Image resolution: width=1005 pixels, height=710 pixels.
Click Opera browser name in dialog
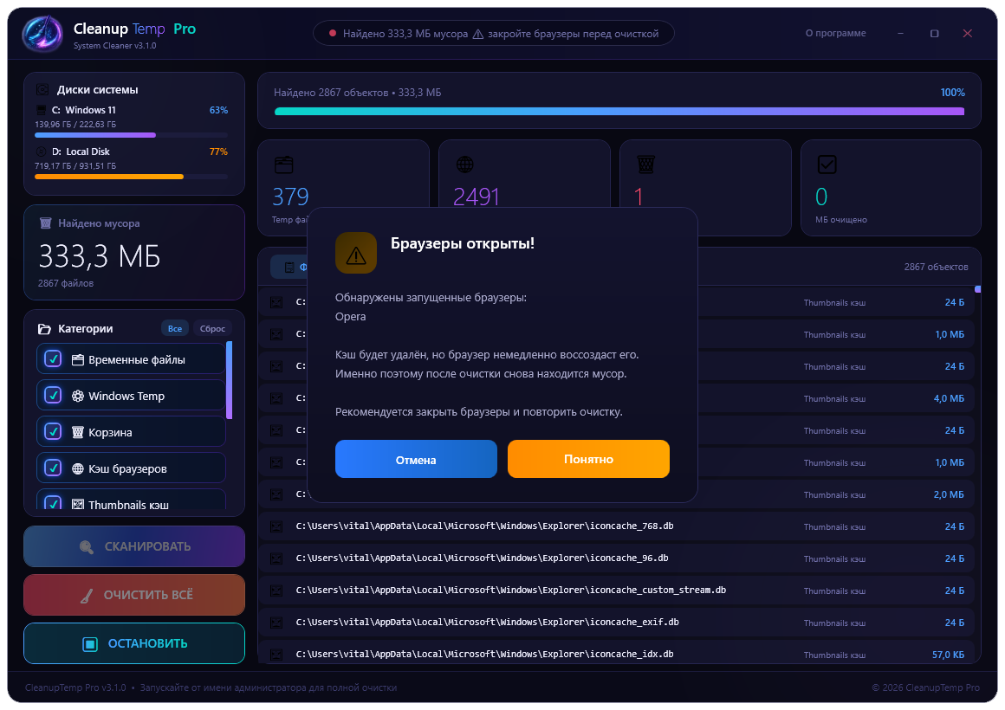(351, 317)
